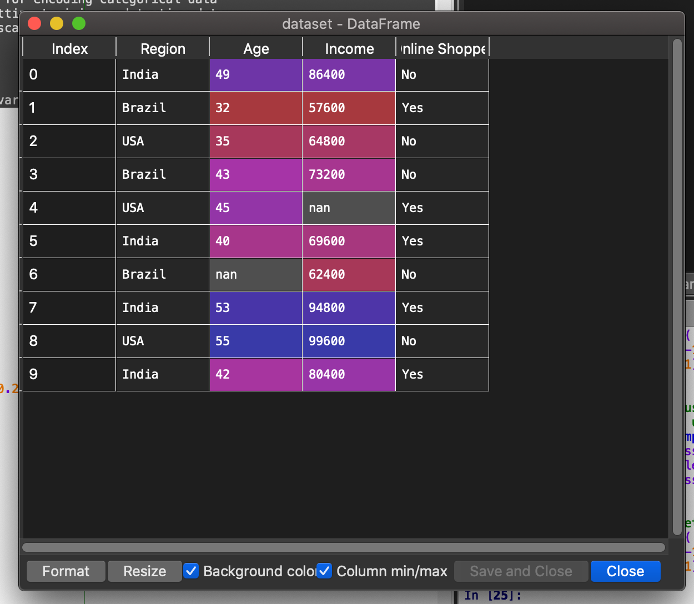The image size is (694, 604).
Task: Click the Format button
Action: click(66, 571)
